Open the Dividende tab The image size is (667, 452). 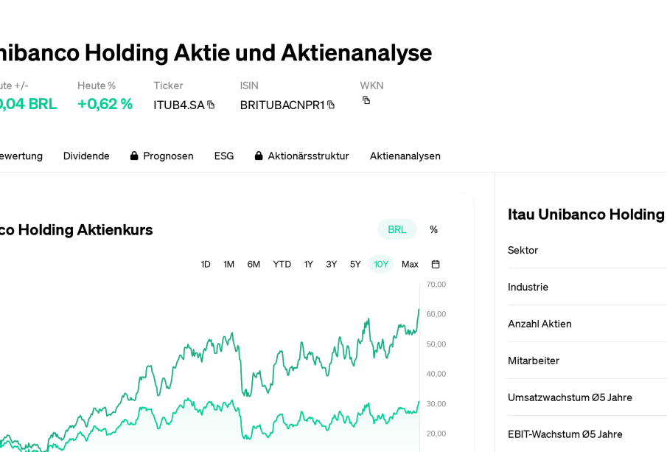86,156
